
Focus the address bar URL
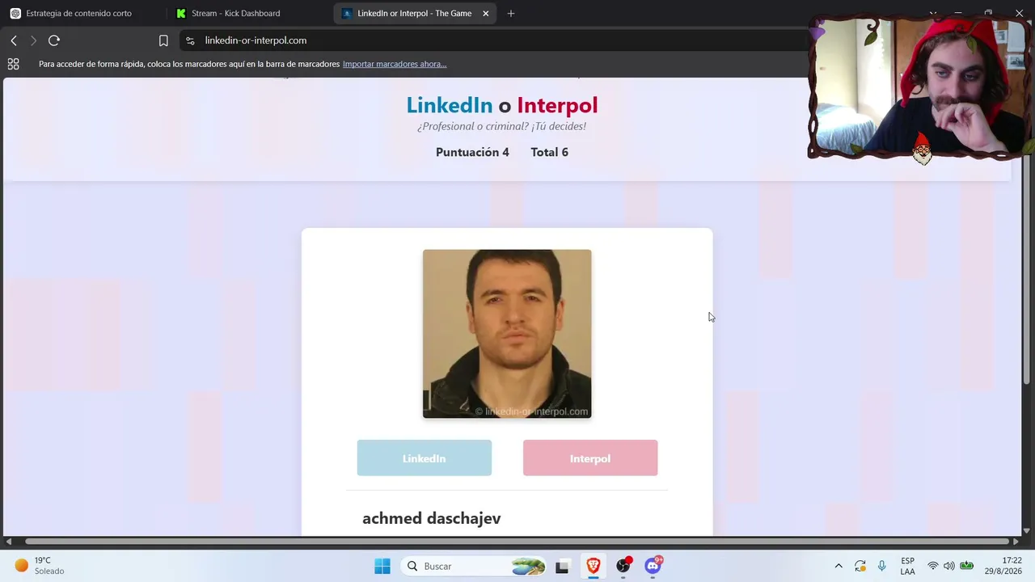(x=256, y=40)
